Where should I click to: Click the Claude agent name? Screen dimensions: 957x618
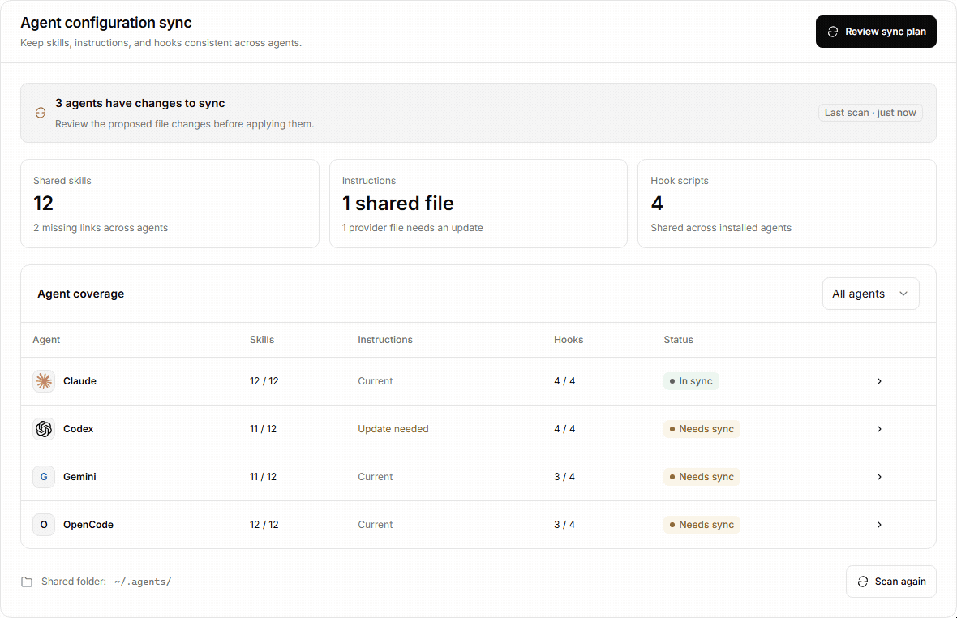80,381
